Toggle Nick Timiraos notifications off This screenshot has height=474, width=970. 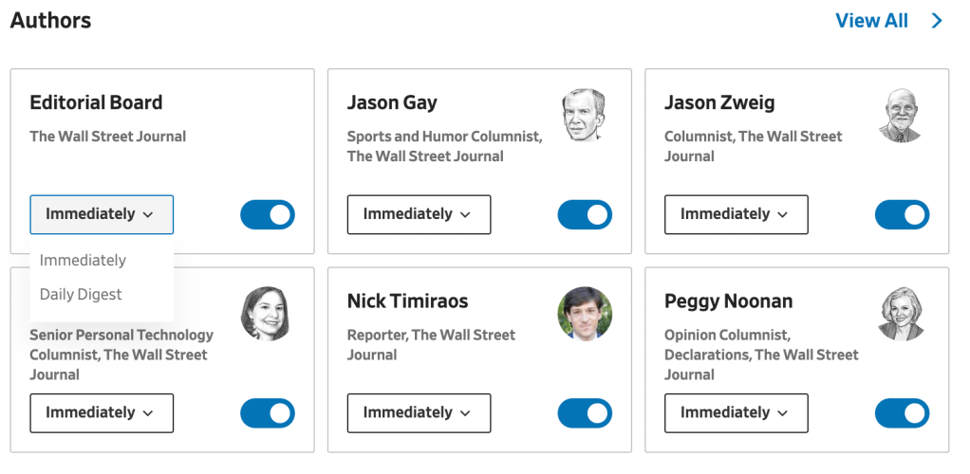point(585,413)
